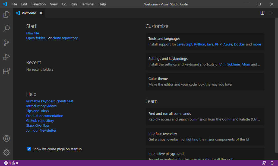Open the Help menu

click(102, 4)
